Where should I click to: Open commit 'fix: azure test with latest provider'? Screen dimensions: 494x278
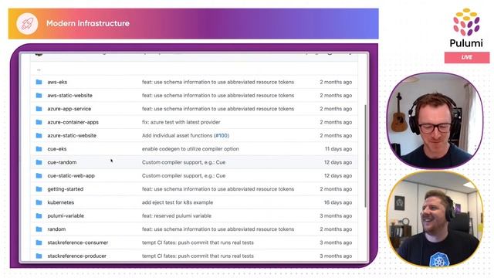(181, 122)
